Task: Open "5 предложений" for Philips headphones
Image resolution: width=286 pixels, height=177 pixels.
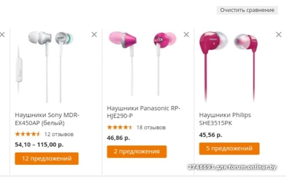Action: (229, 148)
